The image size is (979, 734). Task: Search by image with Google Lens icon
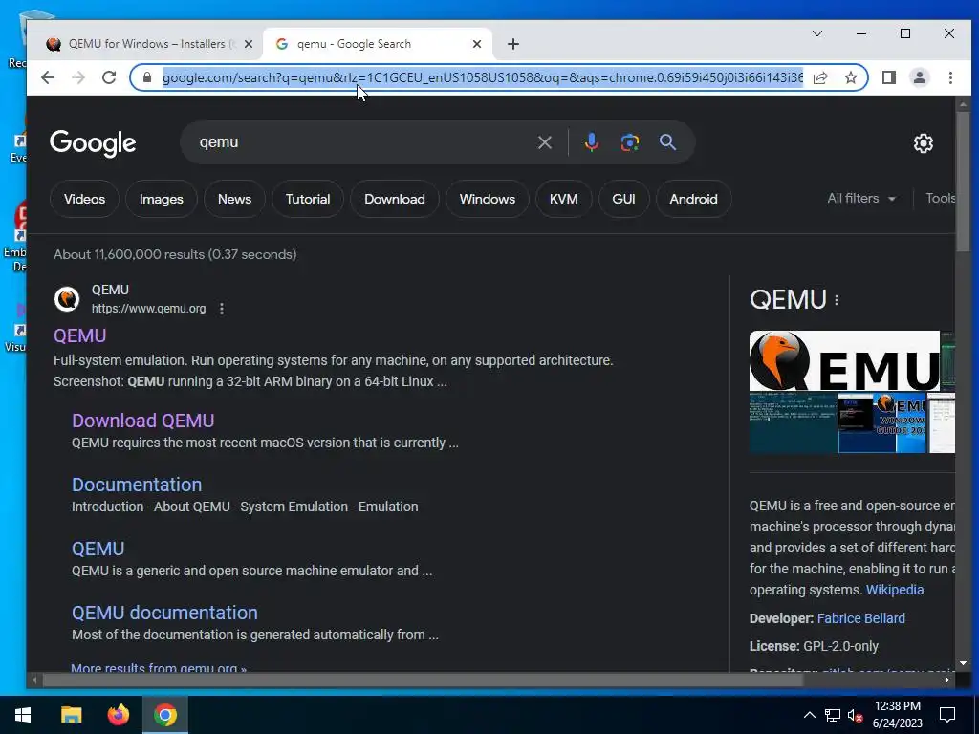click(x=629, y=142)
